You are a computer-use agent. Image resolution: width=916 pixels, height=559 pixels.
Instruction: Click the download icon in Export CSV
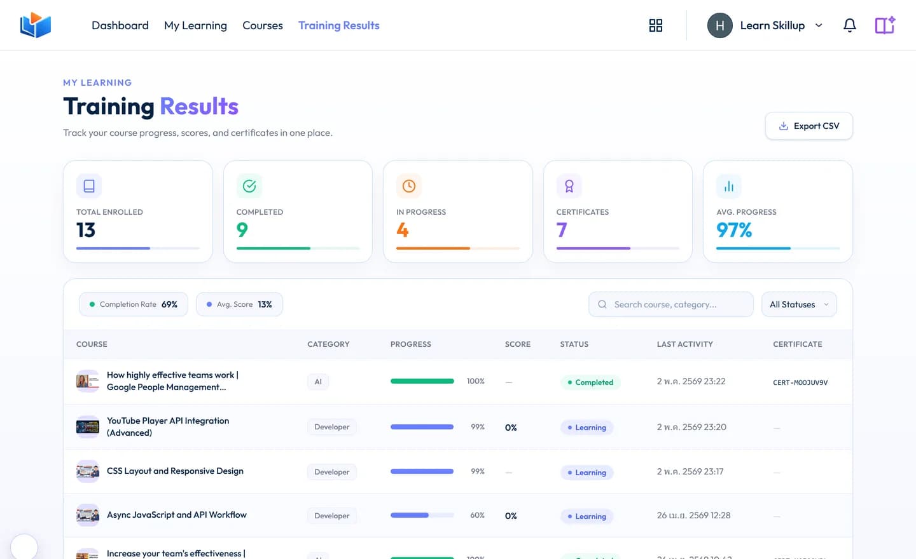(x=784, y=126)
